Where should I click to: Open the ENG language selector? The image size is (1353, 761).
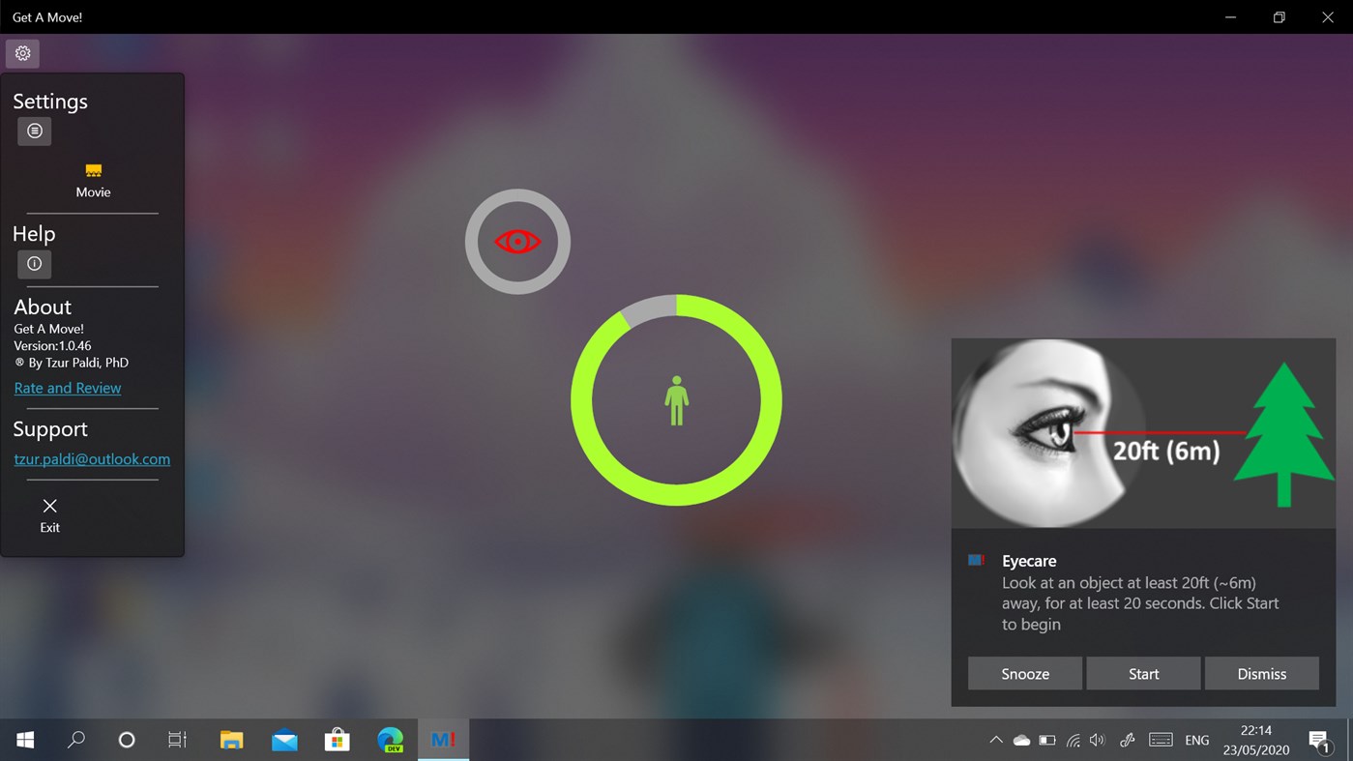(x=1196, y=739)
